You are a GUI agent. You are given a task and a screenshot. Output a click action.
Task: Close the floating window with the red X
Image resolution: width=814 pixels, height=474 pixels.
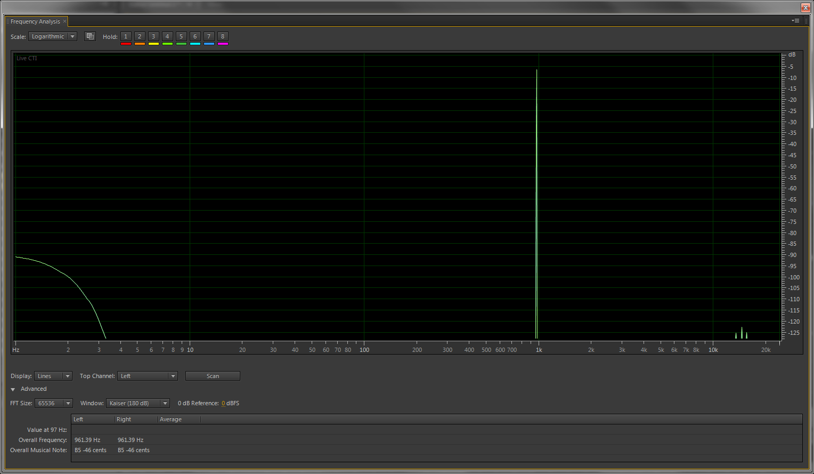(805, 7)
